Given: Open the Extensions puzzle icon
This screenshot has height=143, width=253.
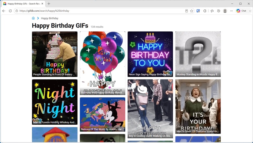Looking at the screenshot, I should coord(205,11).
